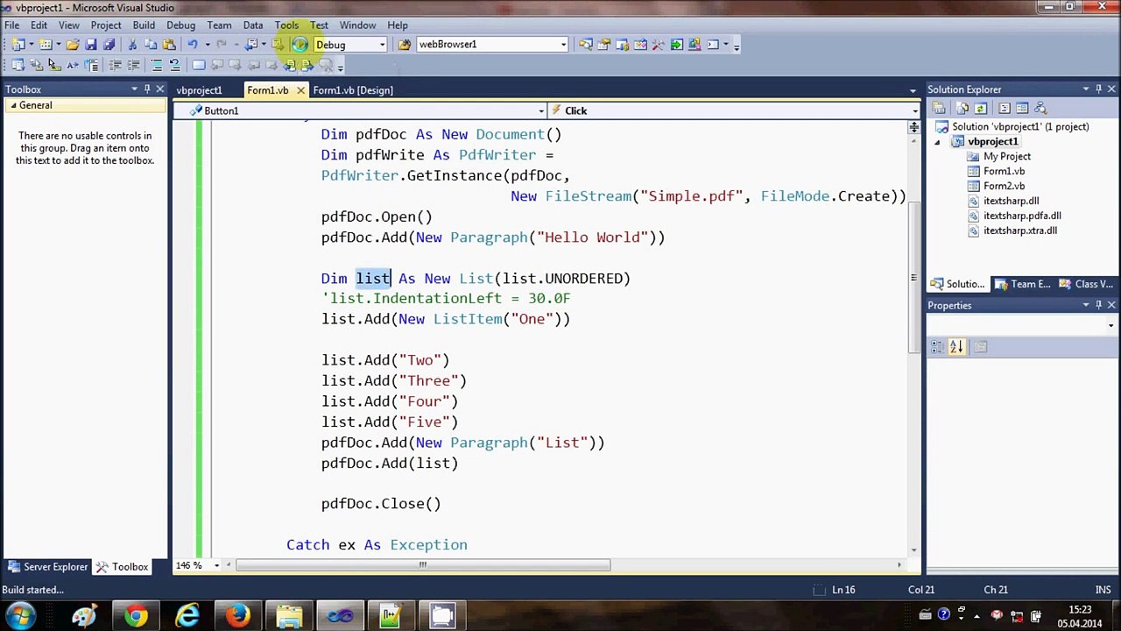Click Show All Files in Solution Explorer
The image size is (1121, 631).
point(962,108)
